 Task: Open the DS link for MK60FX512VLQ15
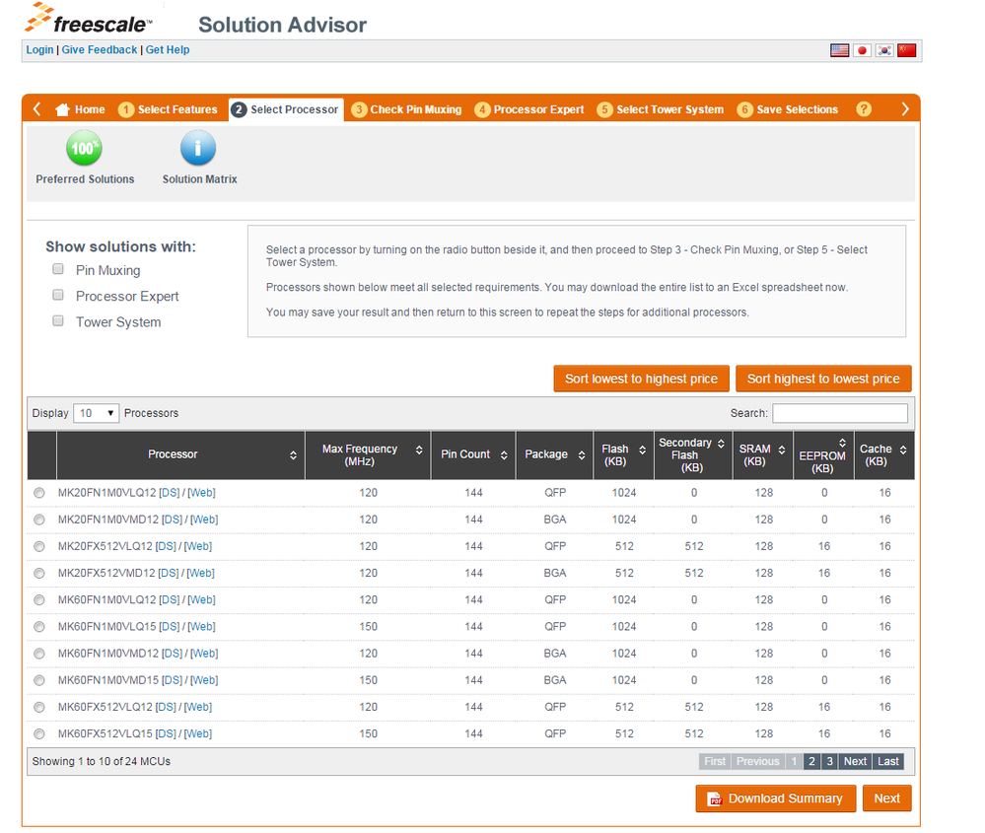pyautogui.click(x=166, y=733)
